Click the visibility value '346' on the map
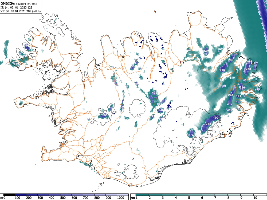267x200 pixels. tap(230, 110)
